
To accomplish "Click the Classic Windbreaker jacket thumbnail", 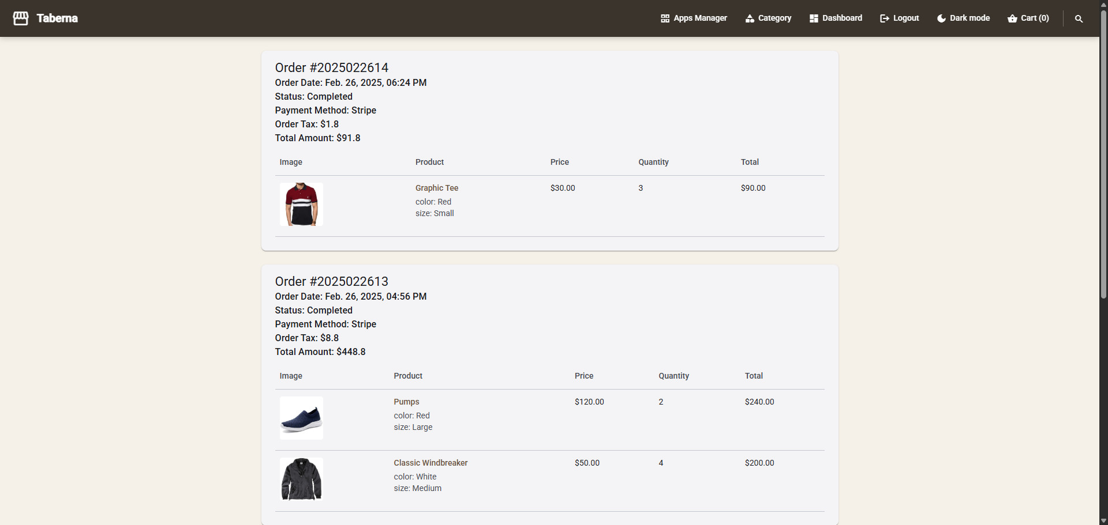I will (301, 479).
